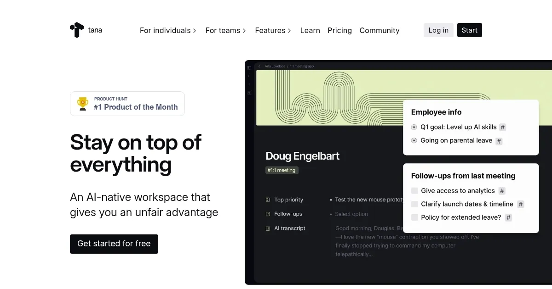This screenshot has width=552, height=289.
Task: Check Clarify launch dates & timeline
Action: (414, 204)
